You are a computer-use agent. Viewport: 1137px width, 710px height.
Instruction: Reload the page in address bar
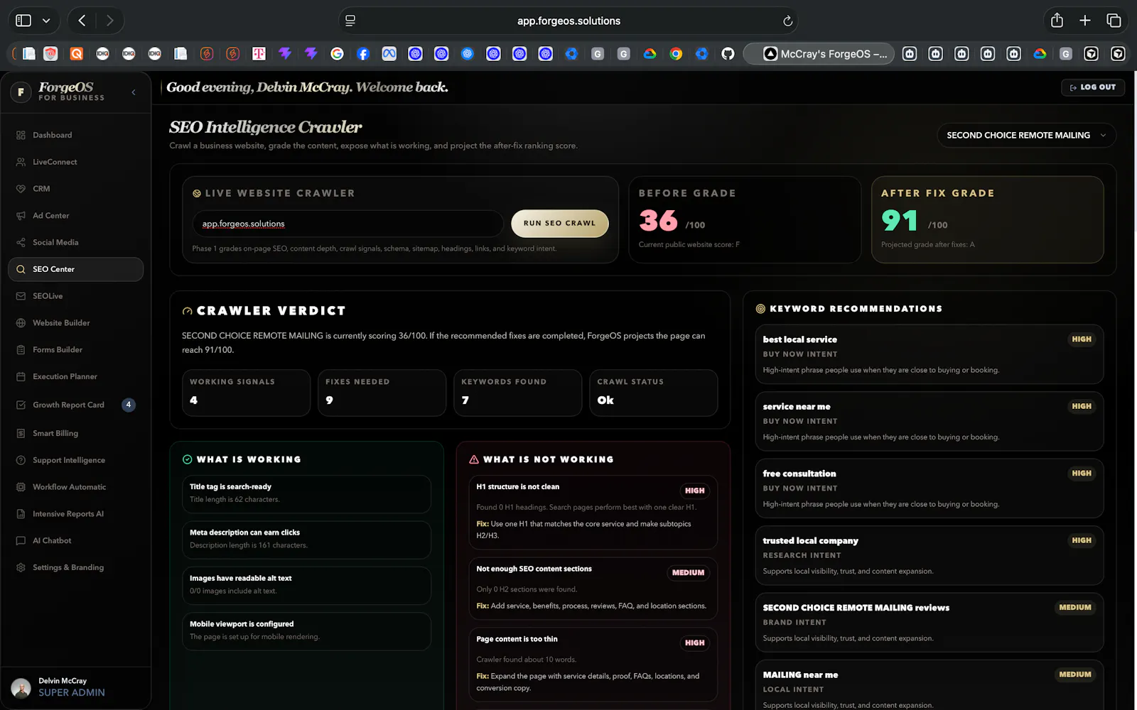787,21
